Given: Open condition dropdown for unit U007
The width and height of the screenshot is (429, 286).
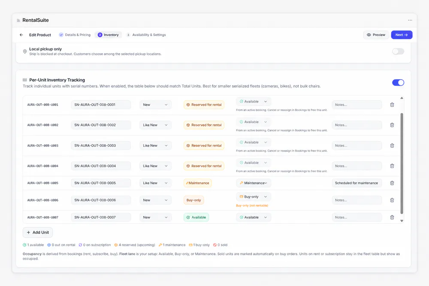Looking at the screenshot, I should coord(155,217).
